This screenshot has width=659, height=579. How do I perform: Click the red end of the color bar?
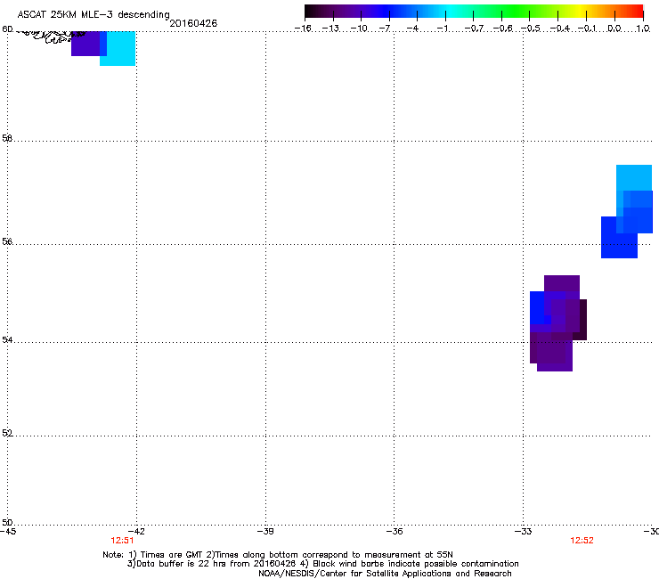point(637,12)
